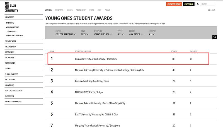Open Overview in the sidebar
The width and height of the screenshot is (223, 128).
10,23
